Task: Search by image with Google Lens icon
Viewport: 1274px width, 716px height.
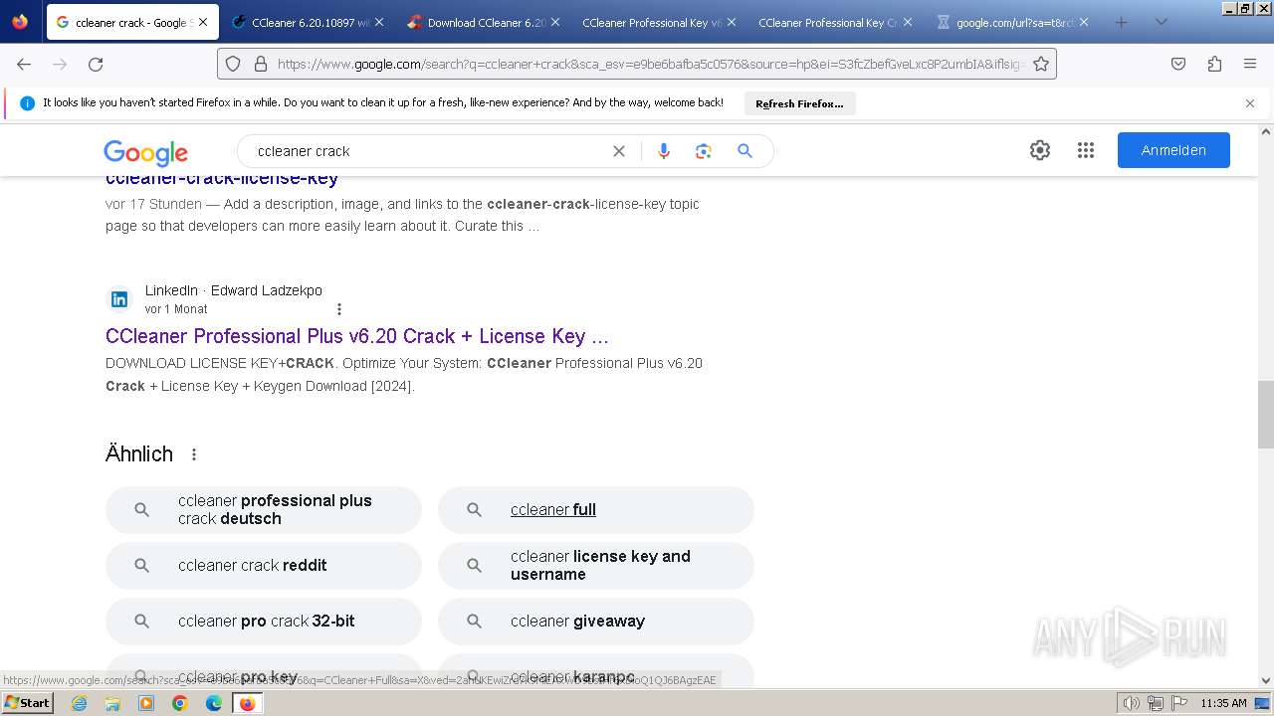Action: coord(704,151)
